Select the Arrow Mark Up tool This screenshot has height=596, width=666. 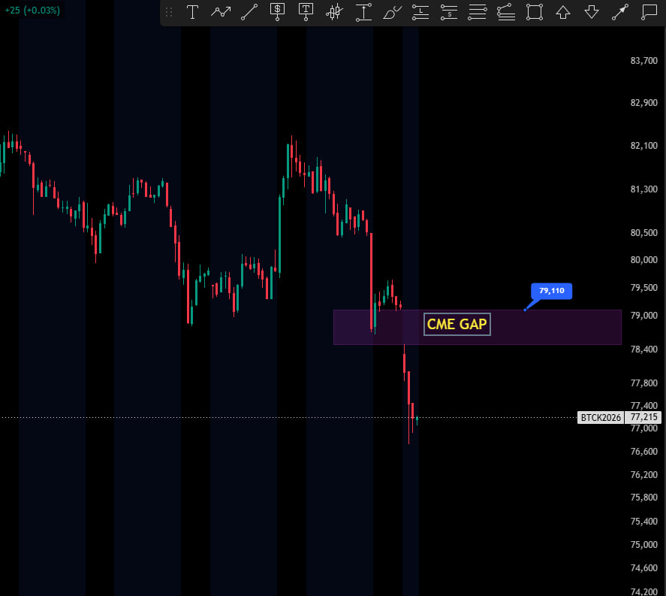pos(563,12)
